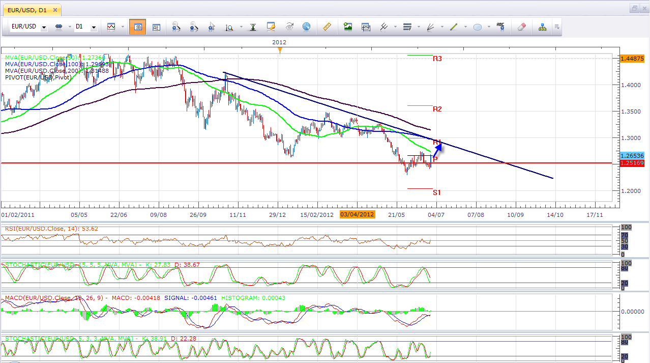Image resolution: width=650 pixels, height=363 pixels.
Task: Open the toolbar overflow options arrow
Action: tap(557, 27)
